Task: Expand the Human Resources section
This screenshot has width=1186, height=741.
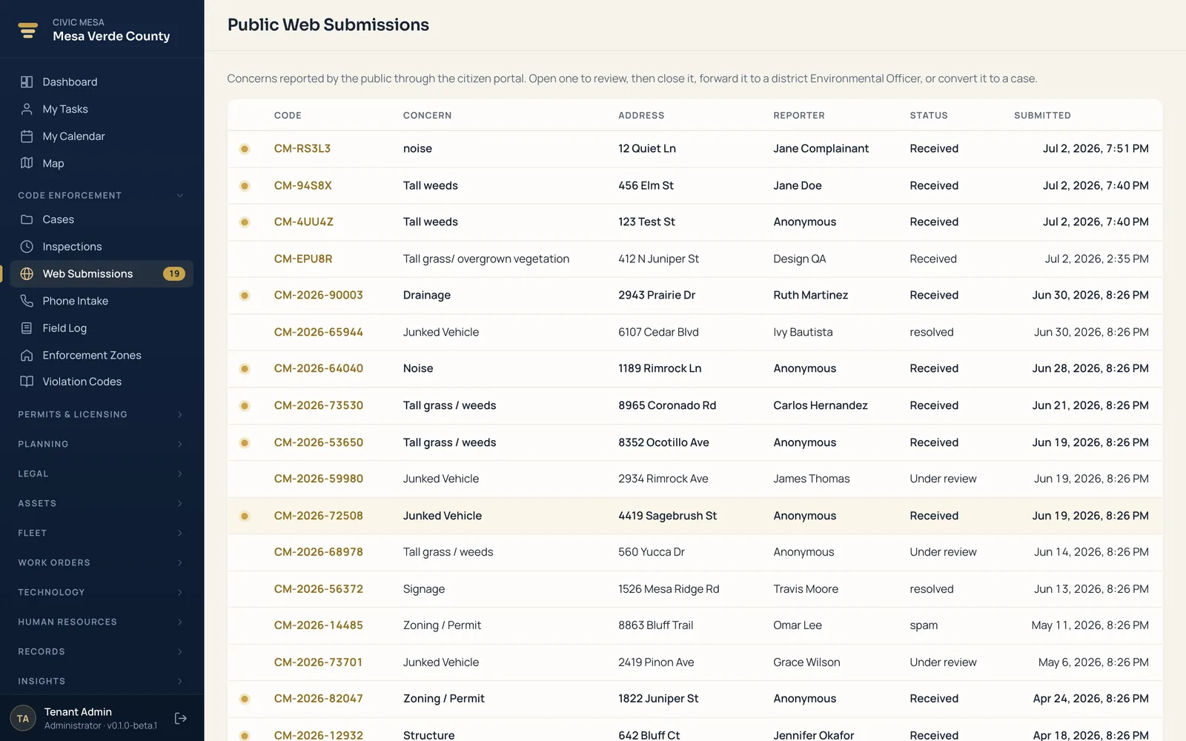Action: (102, 622)
